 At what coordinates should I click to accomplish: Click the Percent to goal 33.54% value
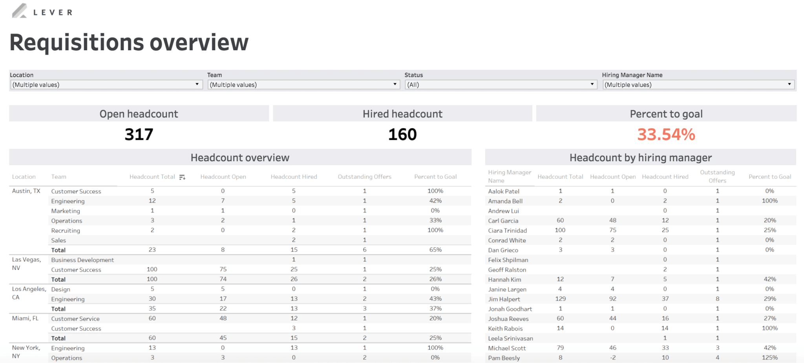click(x=666, y=135)
